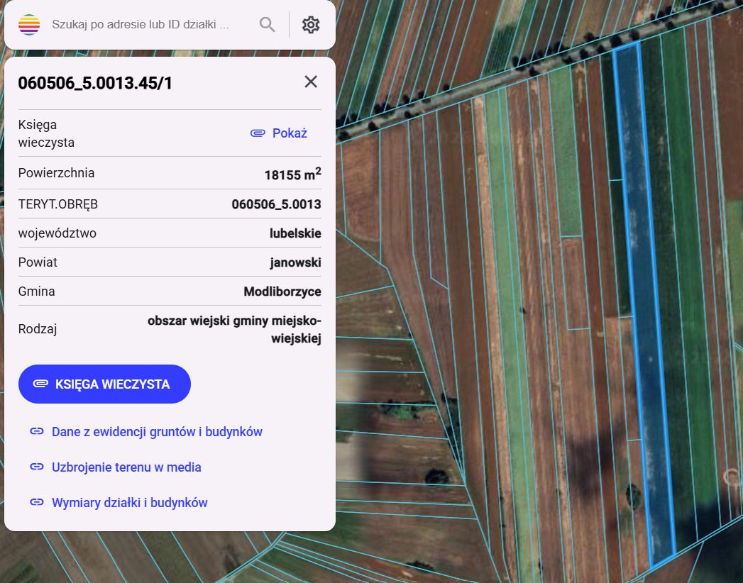Viewport: 743px width, 583px height.
Task: Click the Powiat value janowski
Action: pyautogui.click(x=295, y=262)
